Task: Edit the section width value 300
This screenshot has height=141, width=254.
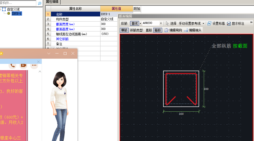Action: [109, 24]
